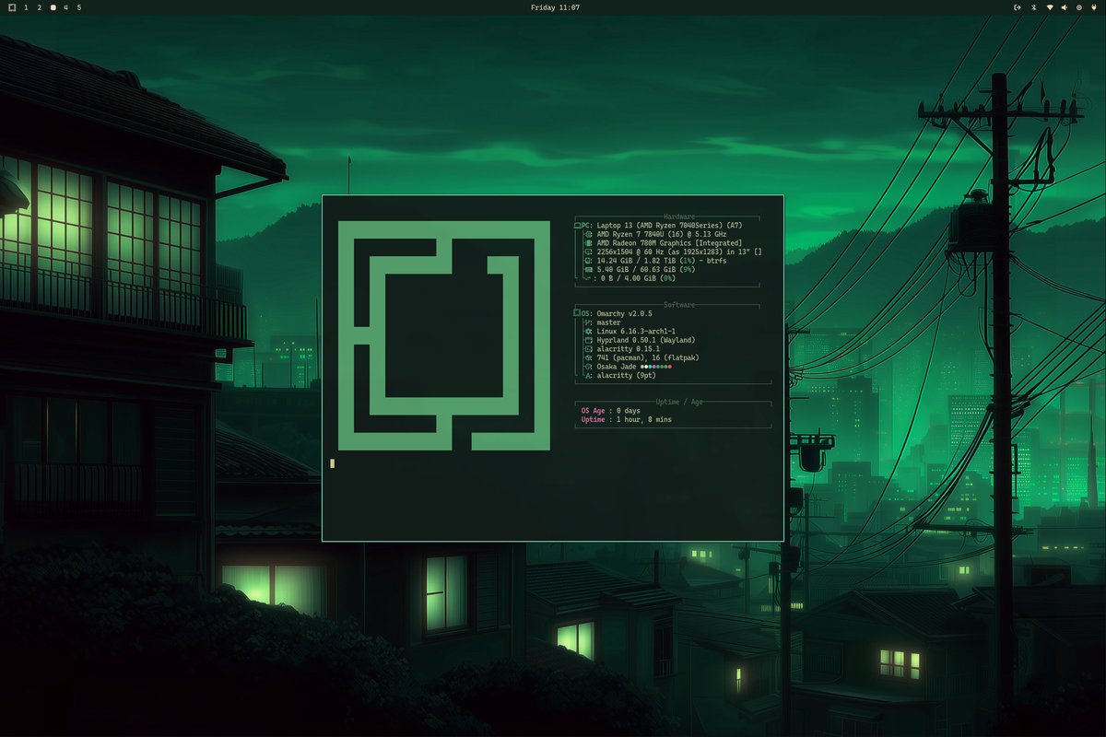This screenshot has height=737, width=1106.
Task: Click 'alacritty 0.15.1' text
Action: click(629, 349)
